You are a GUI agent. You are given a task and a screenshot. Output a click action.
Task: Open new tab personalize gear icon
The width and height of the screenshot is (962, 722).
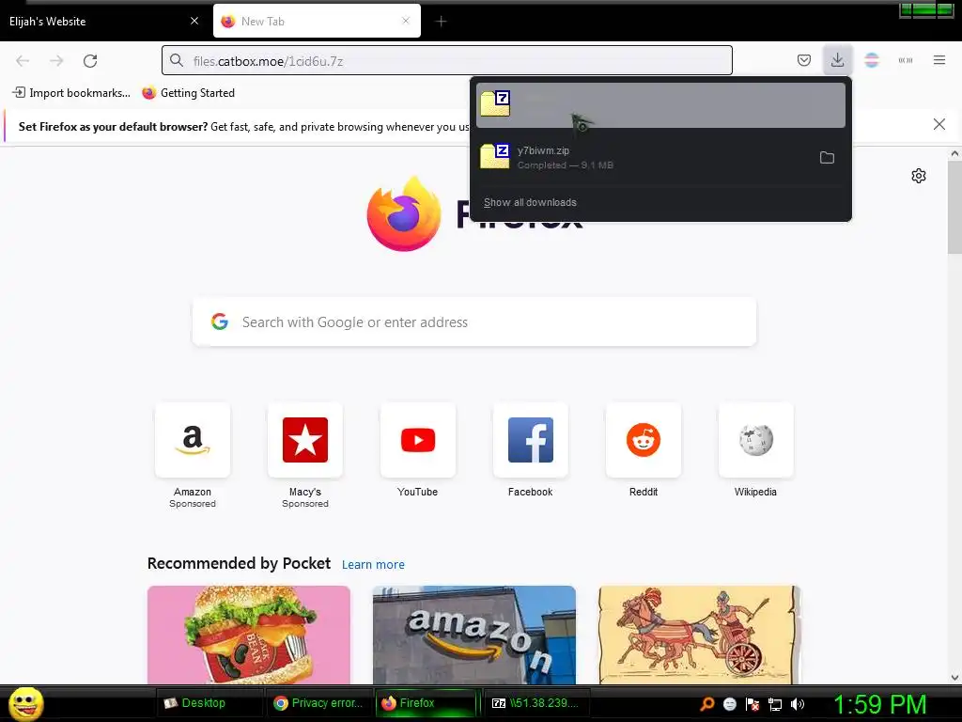918,176
